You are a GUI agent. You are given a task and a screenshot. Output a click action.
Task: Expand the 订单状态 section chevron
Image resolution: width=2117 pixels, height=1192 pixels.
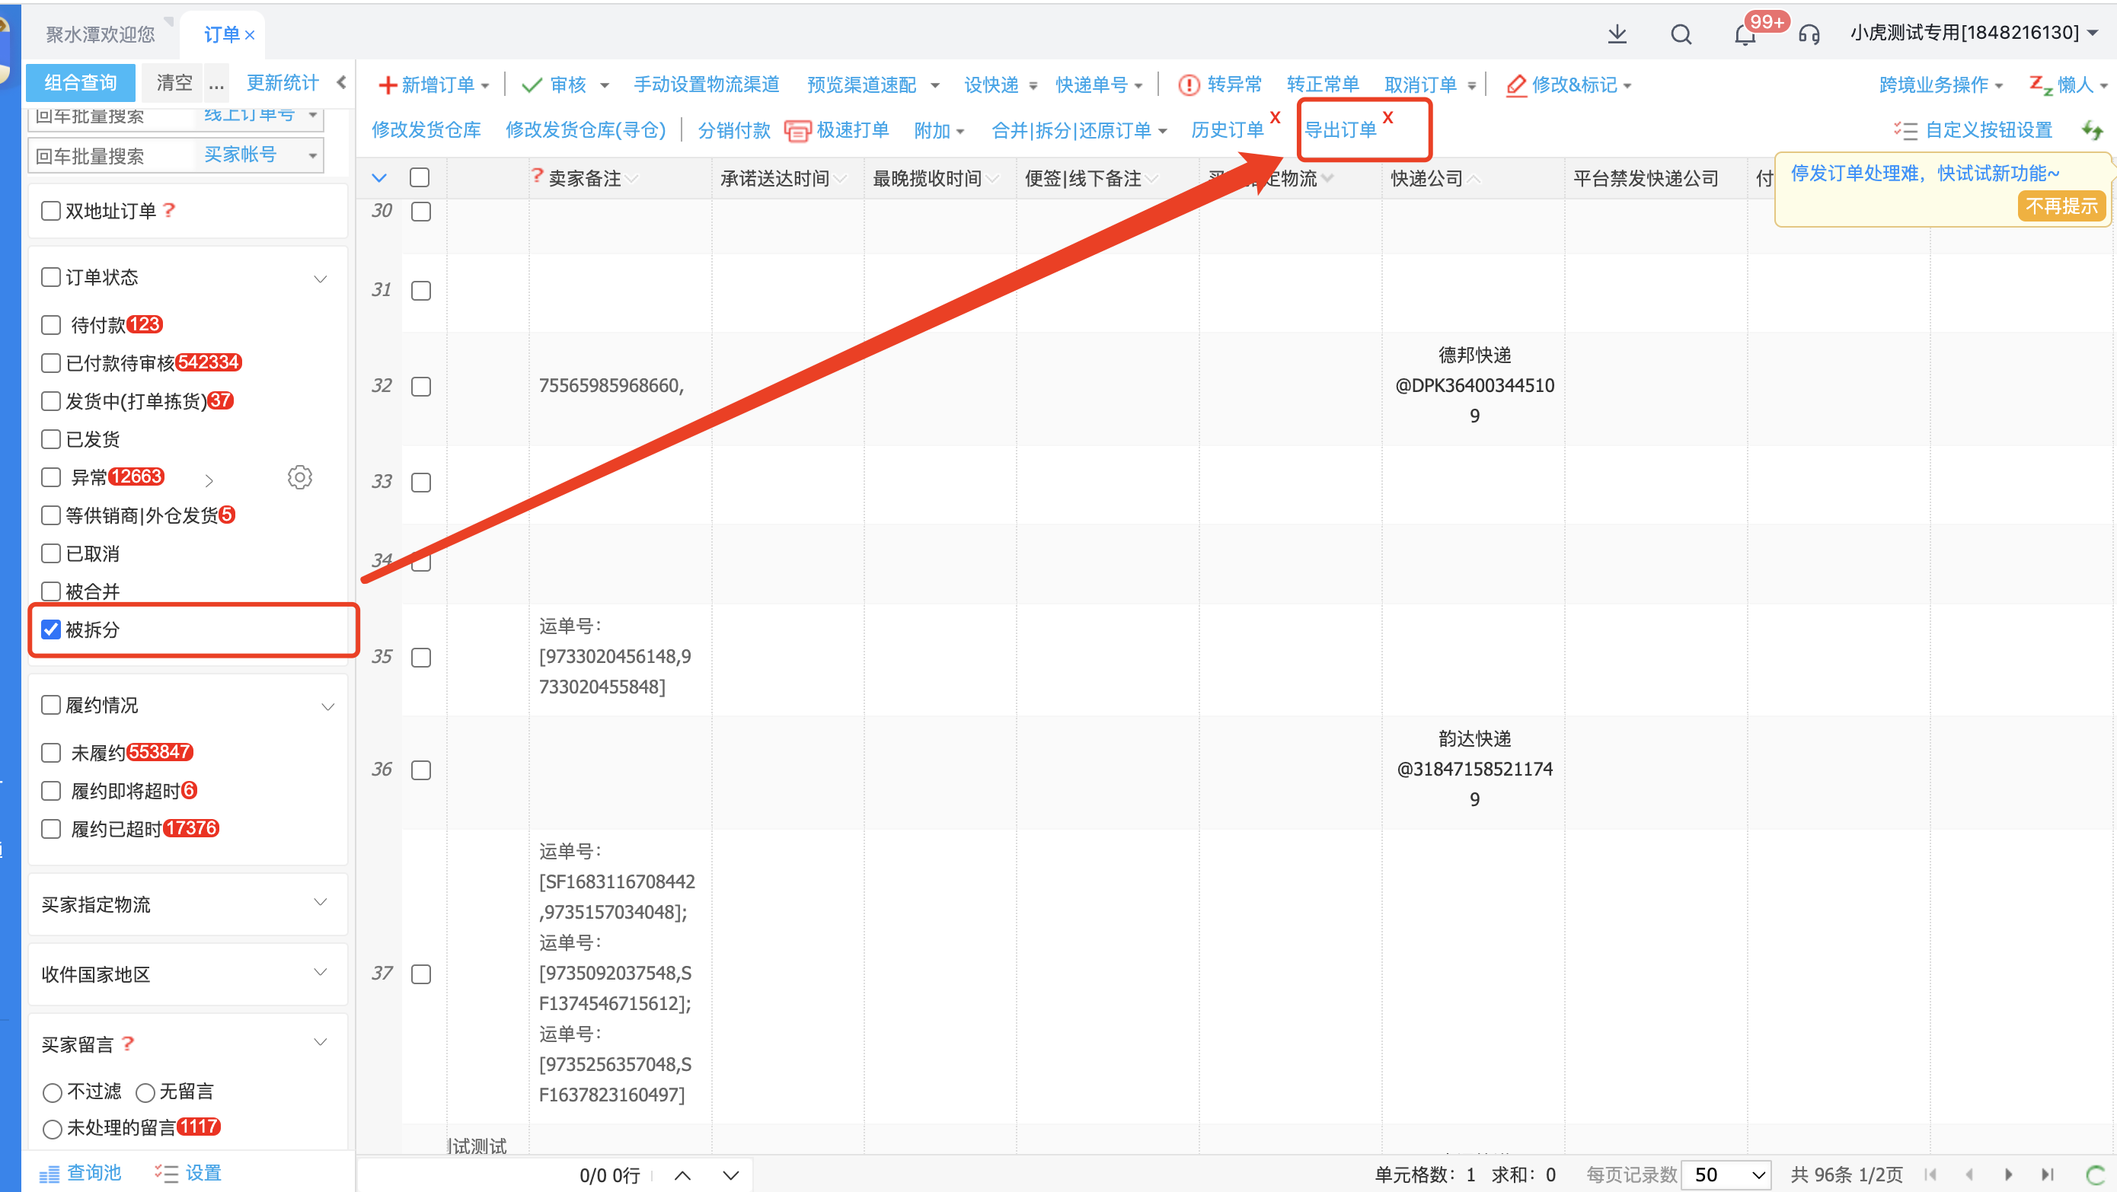(x=321, y=279)
